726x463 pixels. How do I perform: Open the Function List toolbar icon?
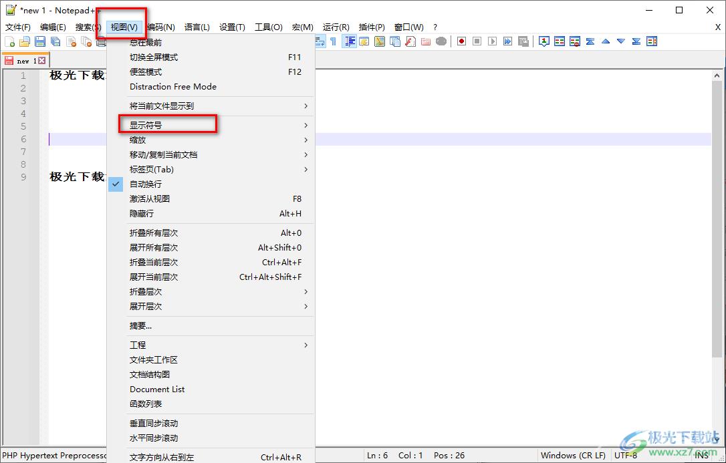(x=410, y=41)
